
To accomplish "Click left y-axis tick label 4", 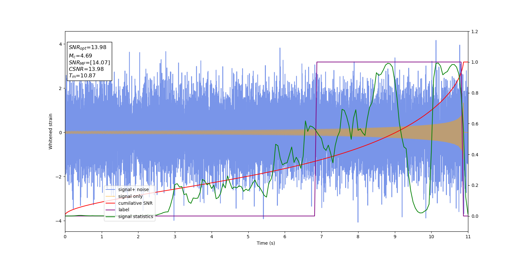I will click(x=60, y=44).
